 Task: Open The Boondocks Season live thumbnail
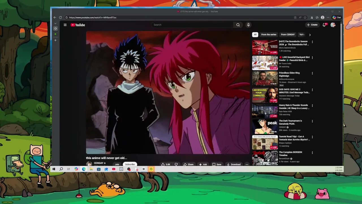265,47
